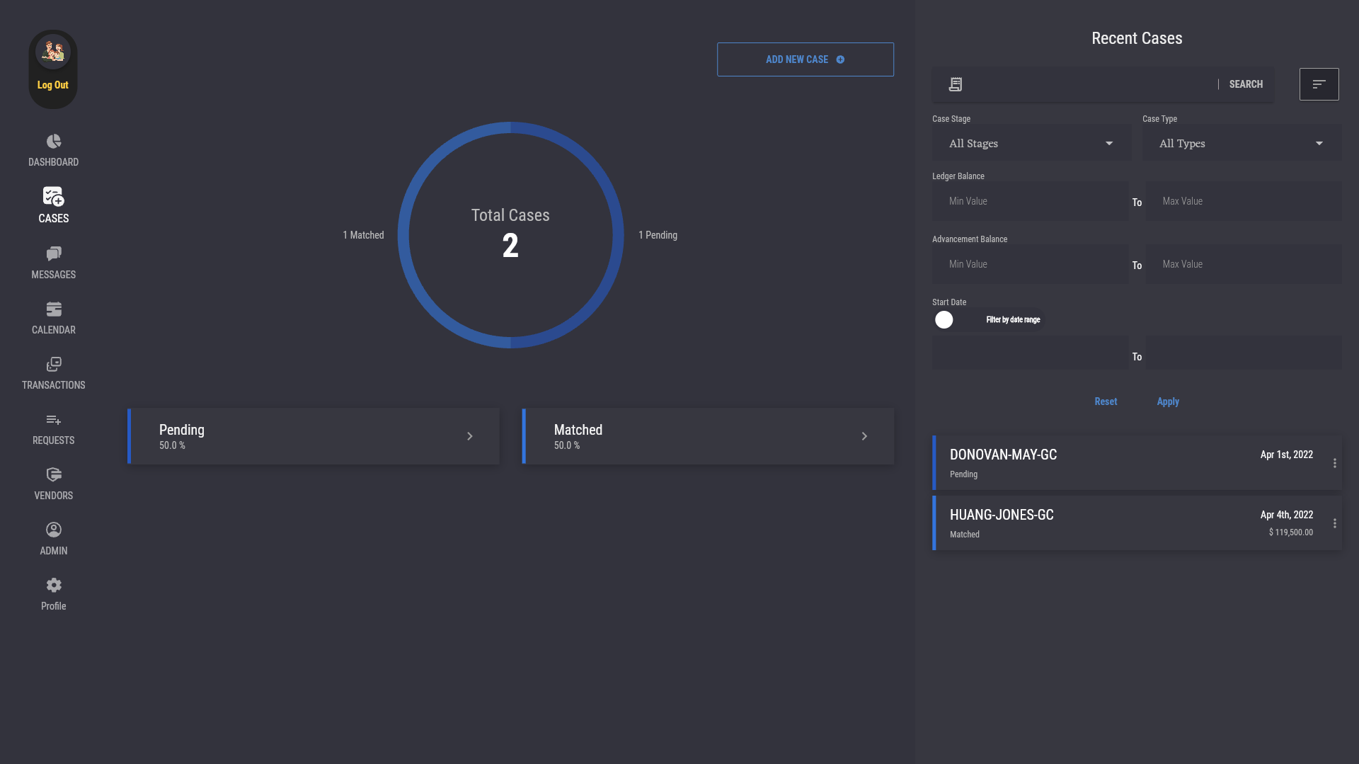This screenshot has width=1359, height=764.
Task: Expand the Pending cases card chevron
Action: [469, 436]
